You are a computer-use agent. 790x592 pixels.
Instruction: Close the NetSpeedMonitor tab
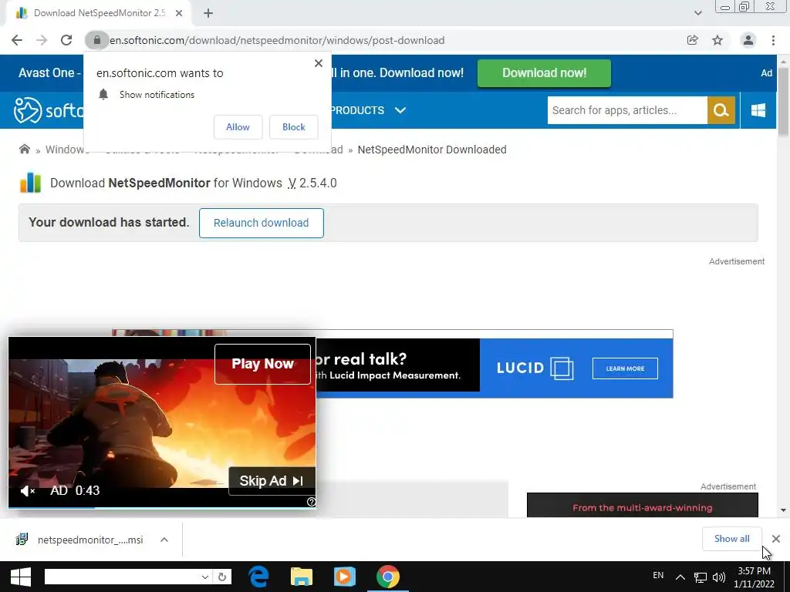(179, 13)
